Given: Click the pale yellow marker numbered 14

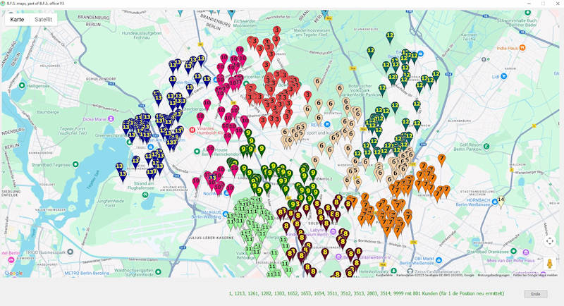Looking at the screenshot, I should pyautogui.click(x=501, y=201).
